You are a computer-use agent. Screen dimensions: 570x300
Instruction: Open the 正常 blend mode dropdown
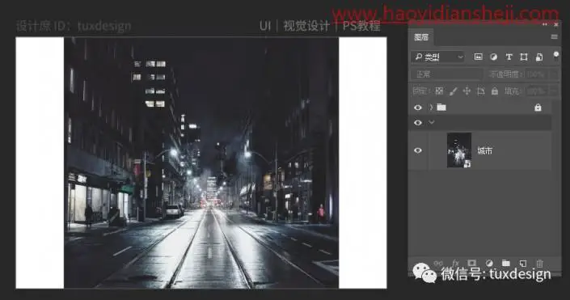click(x=447, y=74)
